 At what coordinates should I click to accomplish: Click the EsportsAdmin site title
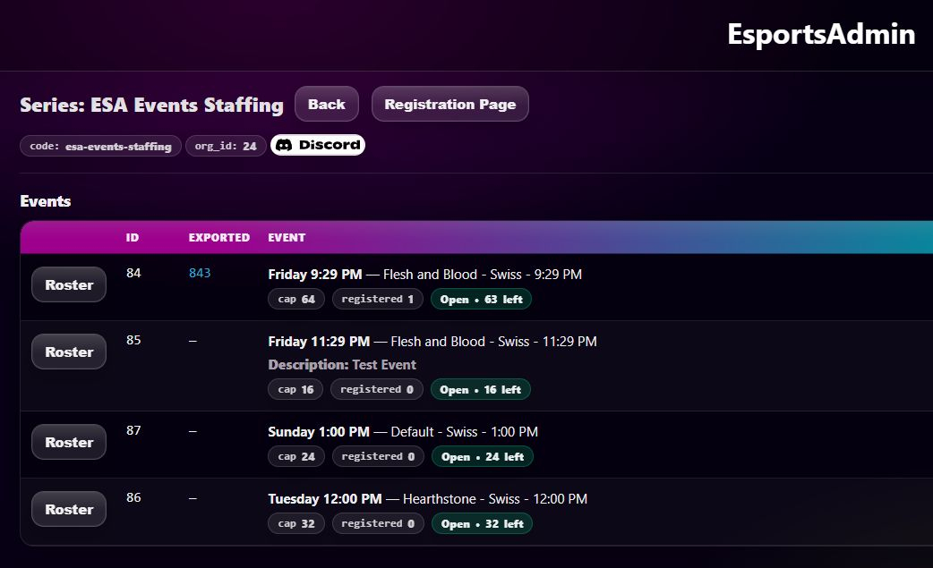click(x=820, y=34)
